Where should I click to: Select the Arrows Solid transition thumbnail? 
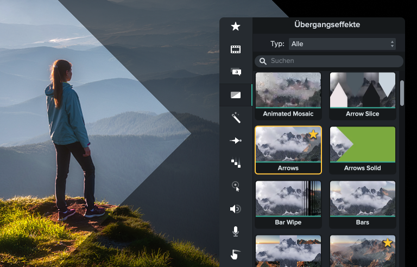point(363,144)
